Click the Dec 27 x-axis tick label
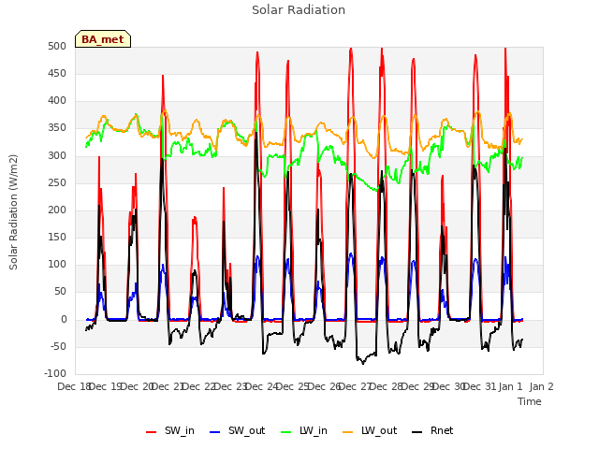 (356, 386)
